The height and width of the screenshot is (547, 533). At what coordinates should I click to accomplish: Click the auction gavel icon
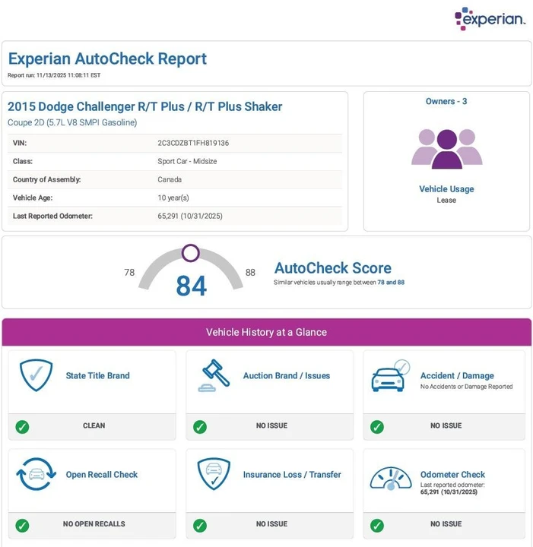[x=214, y=376]
